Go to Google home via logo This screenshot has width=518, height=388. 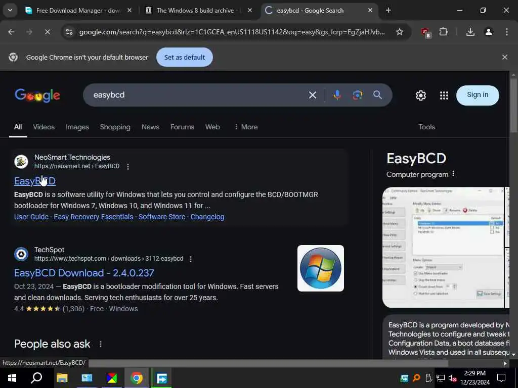(37, 95)
